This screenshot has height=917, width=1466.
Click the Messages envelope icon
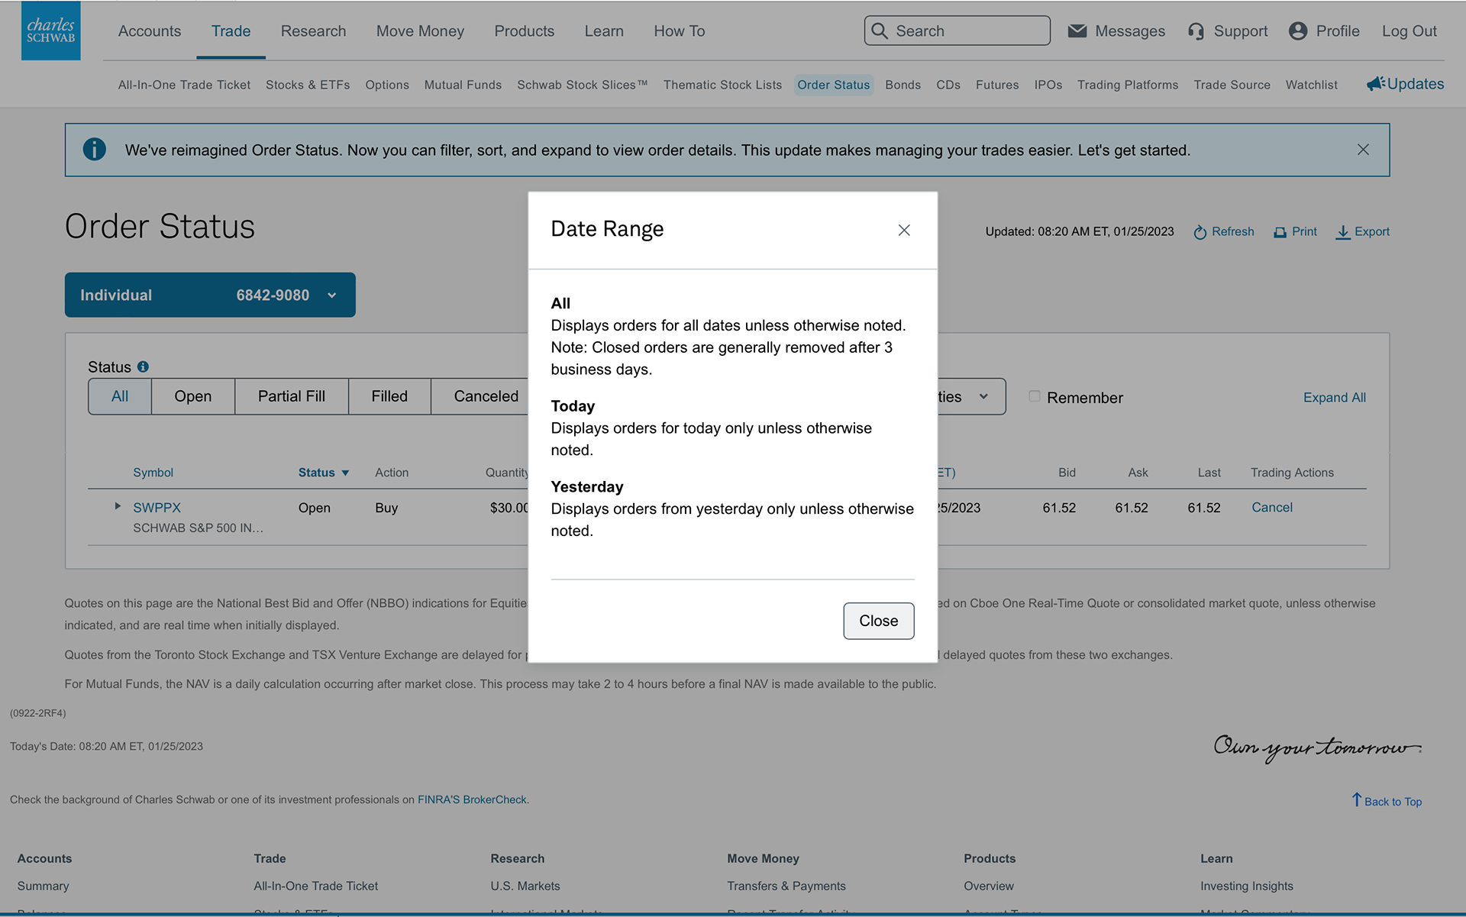1077,31
